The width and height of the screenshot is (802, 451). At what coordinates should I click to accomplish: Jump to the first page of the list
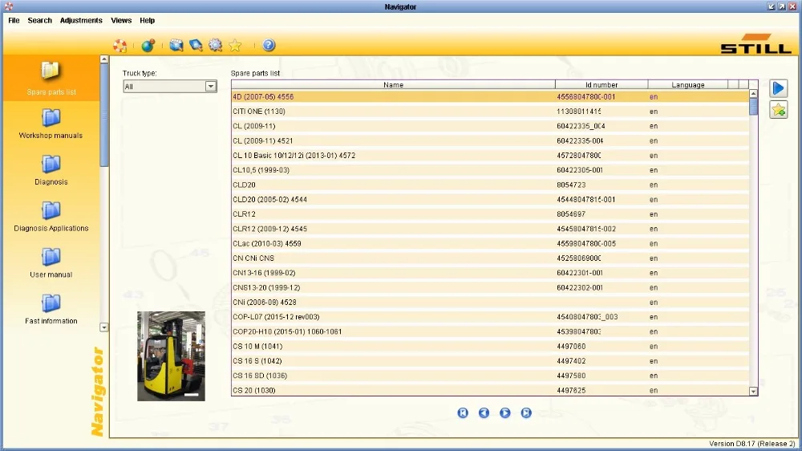463,412
